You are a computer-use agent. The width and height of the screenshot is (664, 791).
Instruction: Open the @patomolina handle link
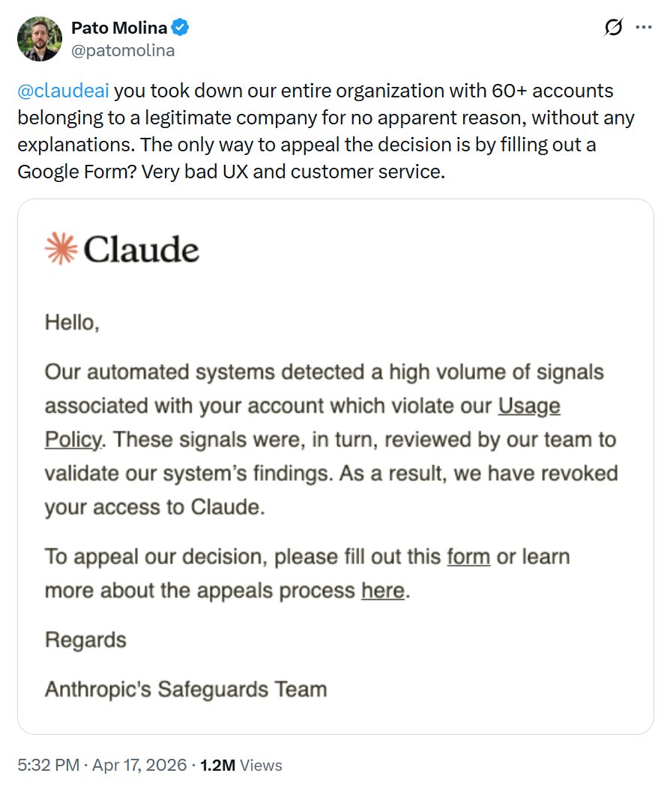[x=122, y=50]
